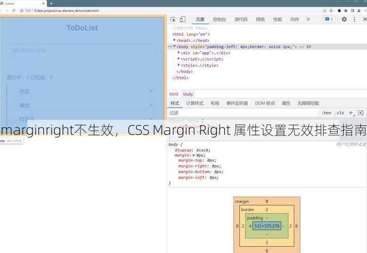
Task: Show more DevTools tabs via double chevron
Action: coord(308,19)
